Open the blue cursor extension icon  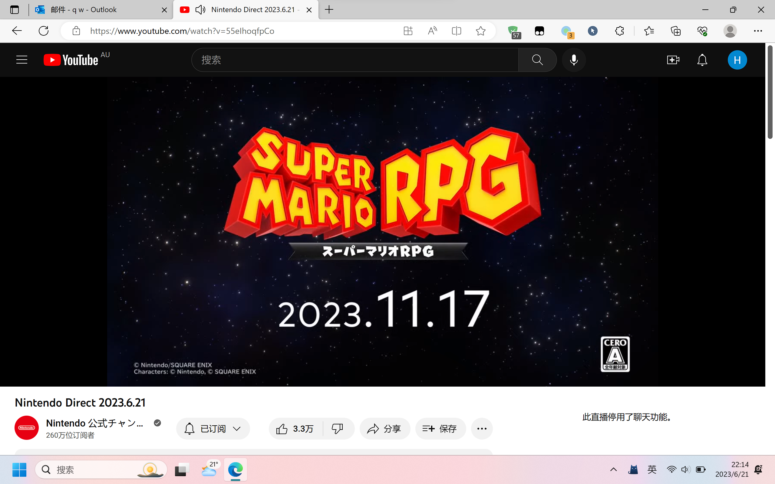click(592, 31)
